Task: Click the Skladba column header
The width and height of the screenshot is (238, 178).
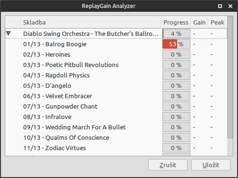Action: (91, 22)
